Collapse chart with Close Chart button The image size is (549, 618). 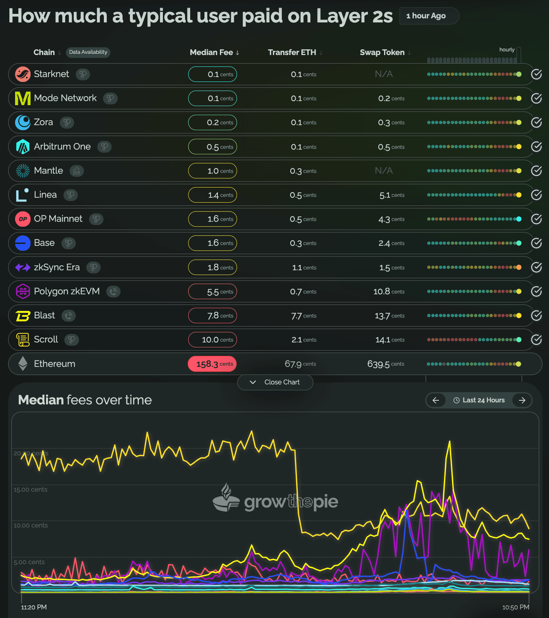click(275, 382)
